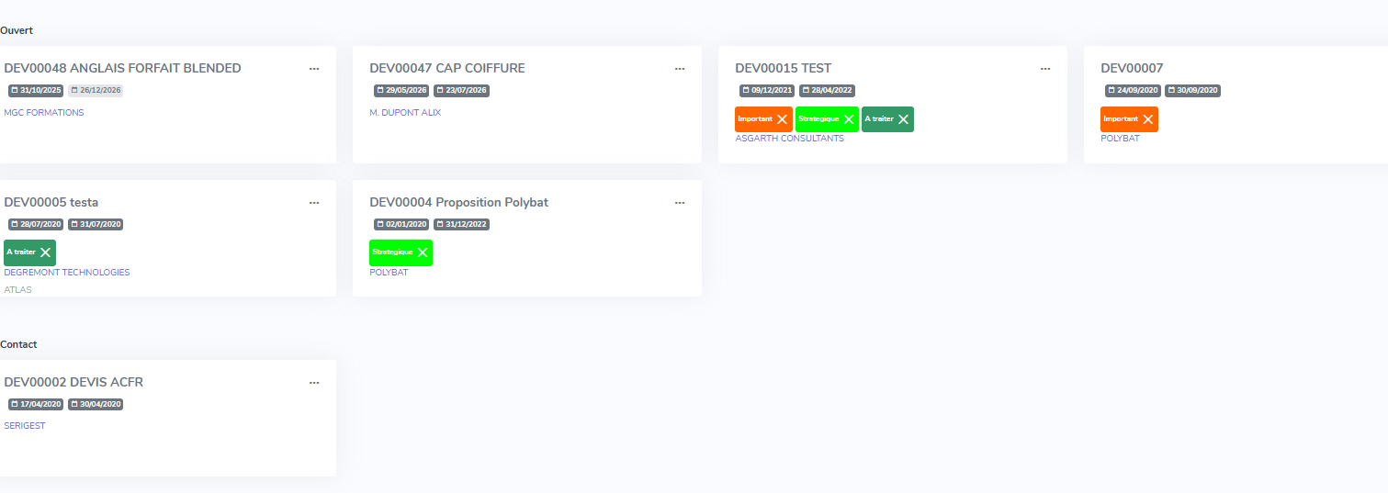Open the SERIGEST client link
Image resolution: width=1388 pixels, height=493 pixels.
pos(25,426)
